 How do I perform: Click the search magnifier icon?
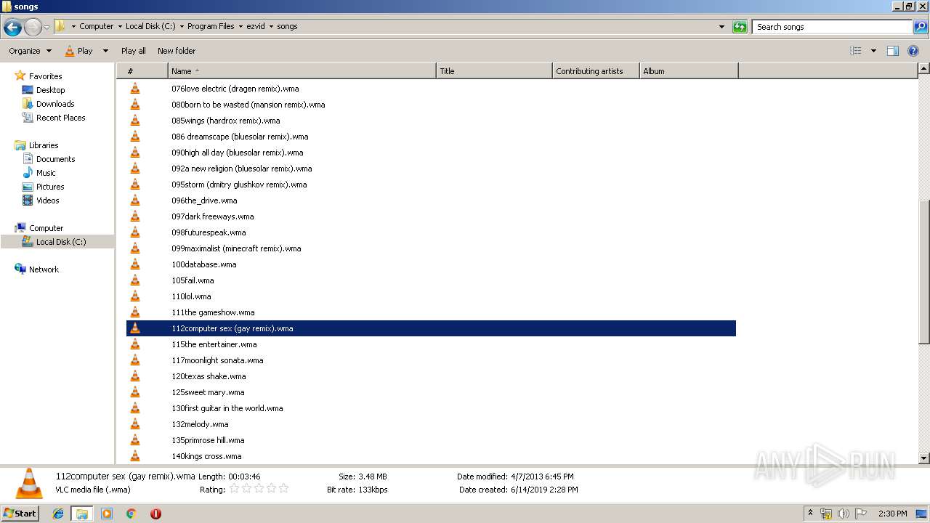click(x=920, y=27)
